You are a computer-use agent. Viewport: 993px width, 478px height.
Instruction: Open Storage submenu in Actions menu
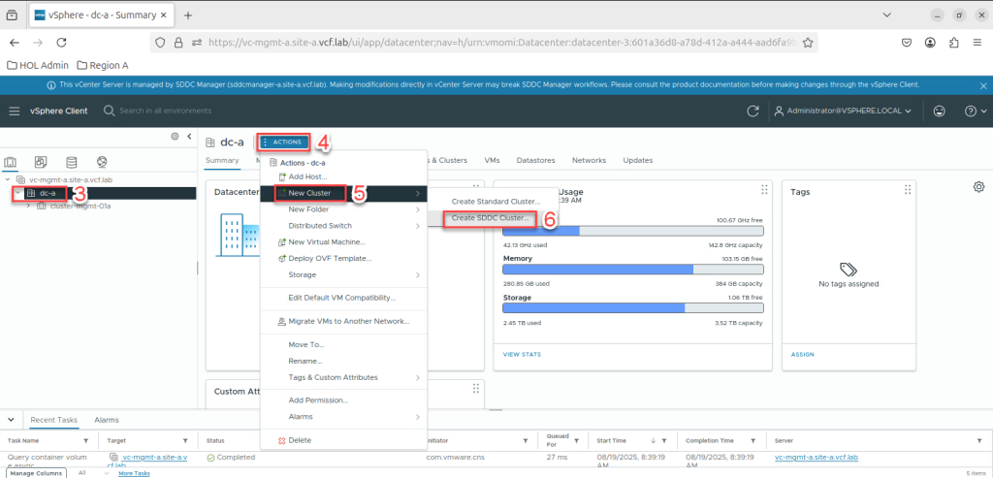[344, 274]
